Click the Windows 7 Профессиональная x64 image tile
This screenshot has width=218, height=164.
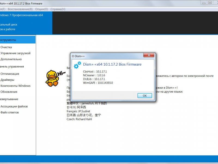coord(26,23)
